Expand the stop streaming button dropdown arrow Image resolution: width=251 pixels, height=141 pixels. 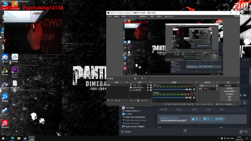[x=238, y=86]
